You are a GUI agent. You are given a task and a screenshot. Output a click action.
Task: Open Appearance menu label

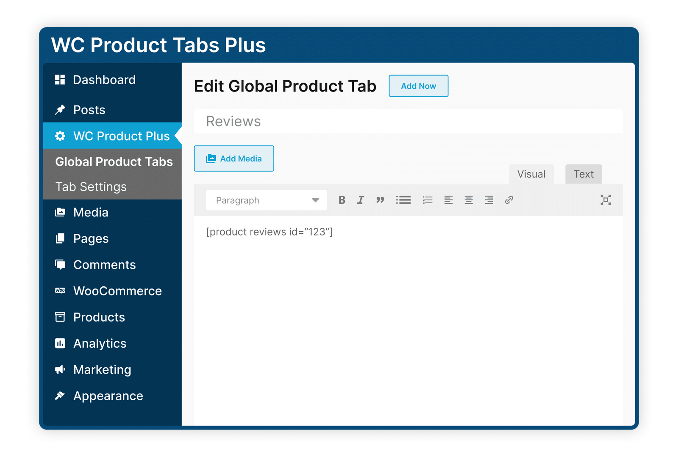click(108, 396)
